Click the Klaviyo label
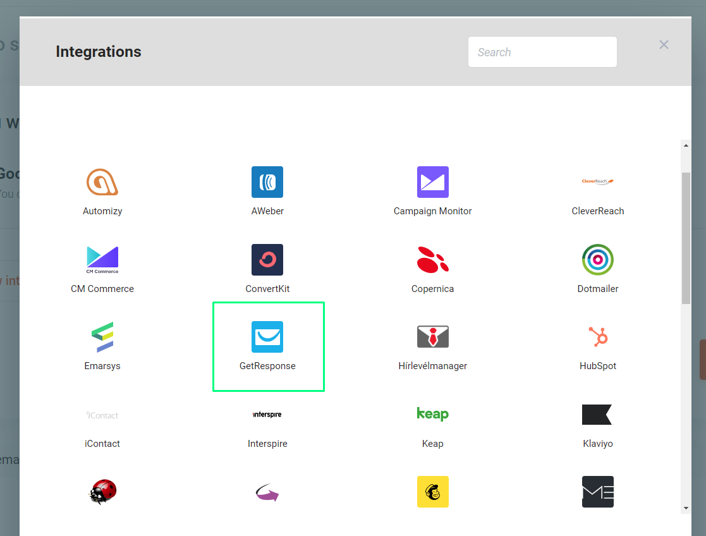Screen dimensions: 706x536 pos(597,444)
